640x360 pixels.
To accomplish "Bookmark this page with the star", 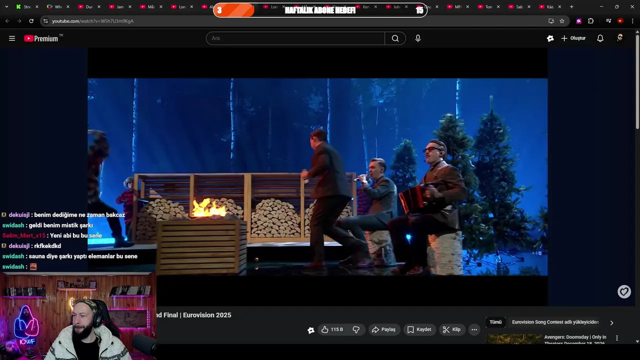I will 562,21.
